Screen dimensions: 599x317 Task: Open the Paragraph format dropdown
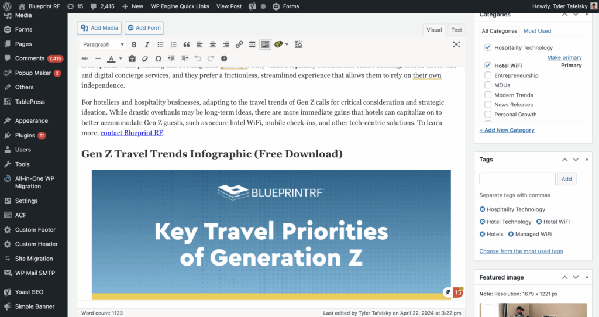pyautogui.click(x=103, y=44)
